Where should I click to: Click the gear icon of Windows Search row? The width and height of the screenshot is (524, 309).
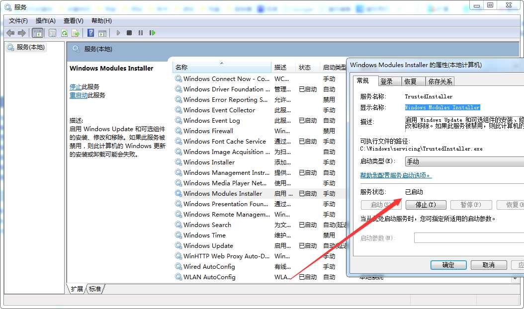tap(178, 225)
